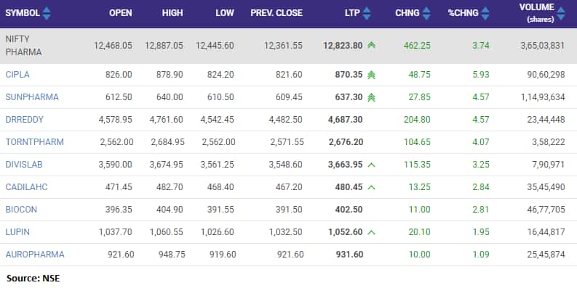Select LUPIN LTP value 1,052.60
This screenshot has width=577, height=288.
pyautogui.click(x=345, y=232)
